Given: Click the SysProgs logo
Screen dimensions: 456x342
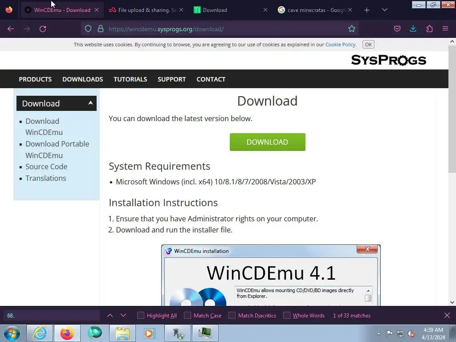Looking at the screenshot, I should tap(388, 60).
